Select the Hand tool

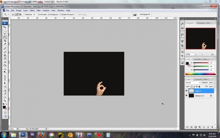5,97
